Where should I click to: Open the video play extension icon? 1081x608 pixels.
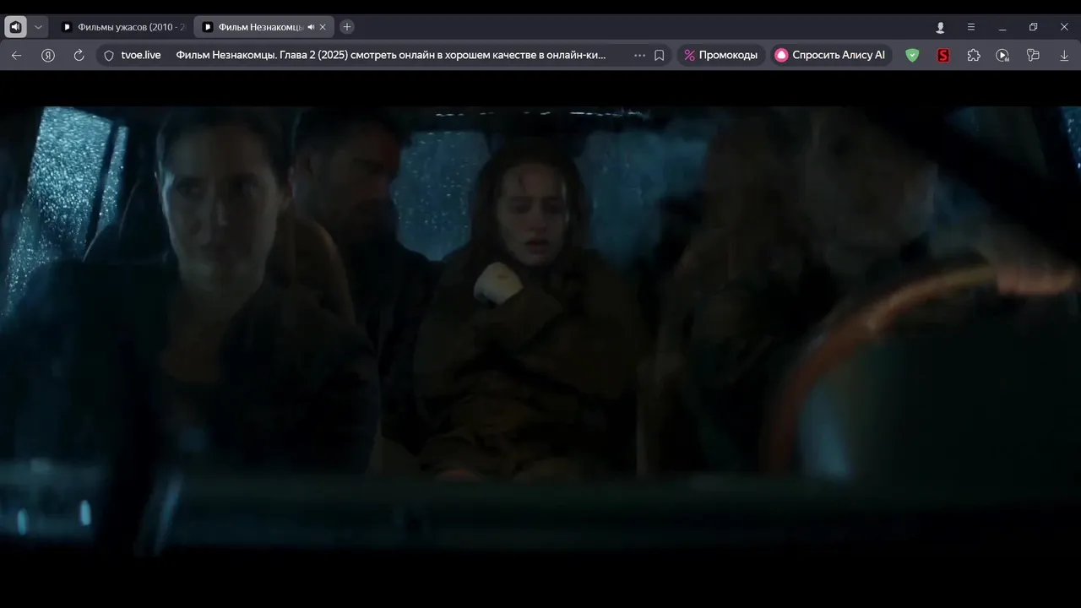click(1002, 55)
